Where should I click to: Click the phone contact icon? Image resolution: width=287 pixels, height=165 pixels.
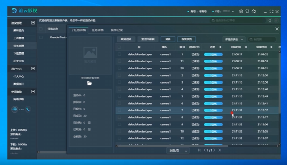(x=28, y=109)
